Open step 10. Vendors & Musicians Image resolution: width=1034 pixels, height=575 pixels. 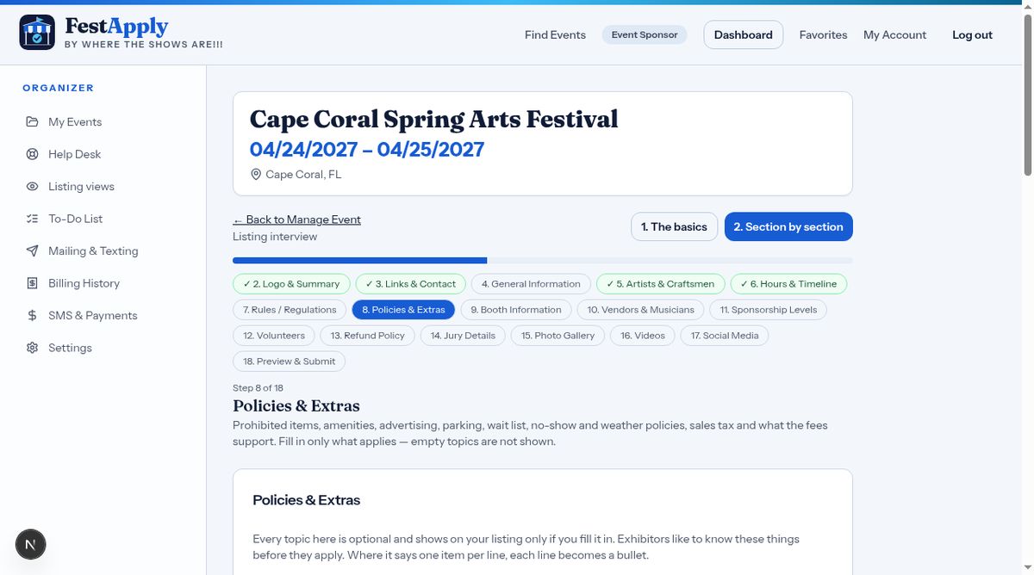[641, 310]
